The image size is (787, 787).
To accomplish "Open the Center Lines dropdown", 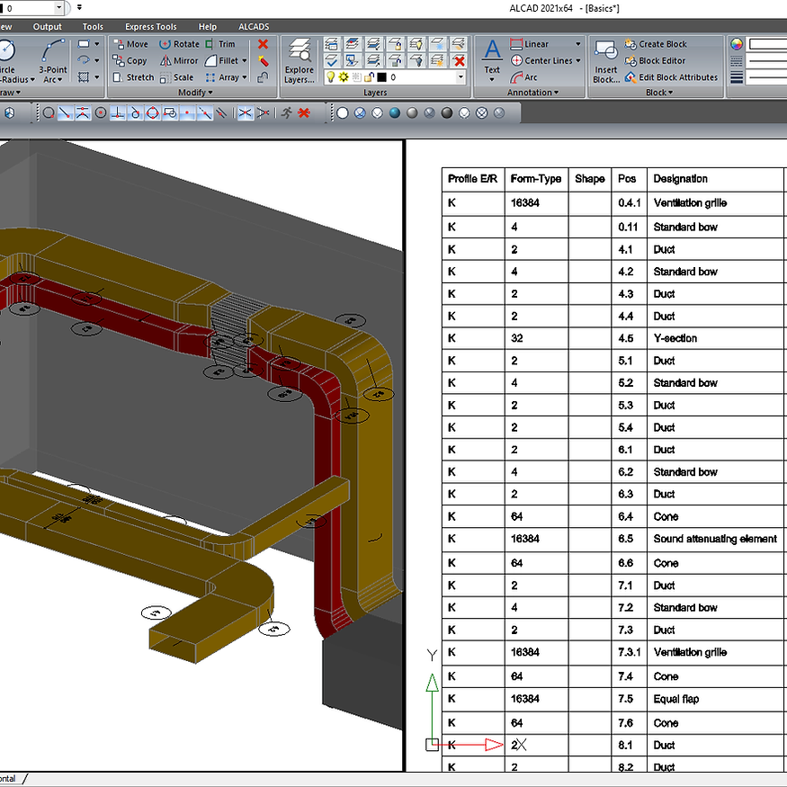I will point(577,61).
